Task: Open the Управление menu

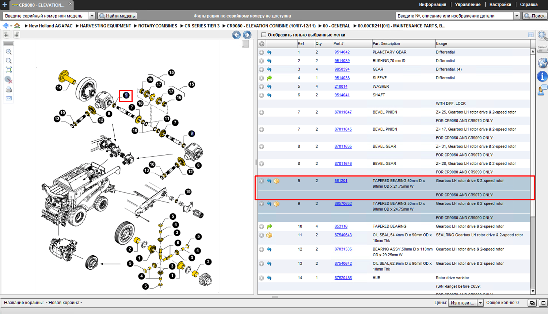Action: point(468,4)
